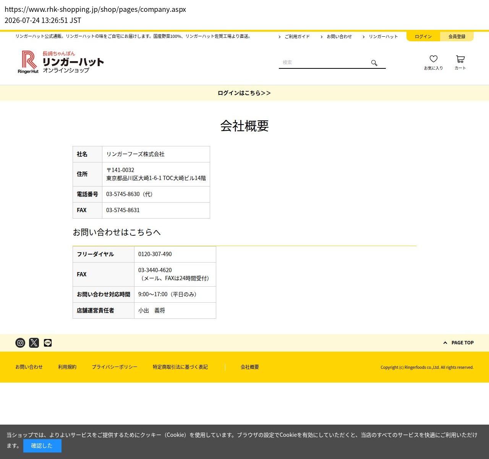Viewport: 489px width, 459px height.
Task: Click the カート label
Action: (460, 68)
